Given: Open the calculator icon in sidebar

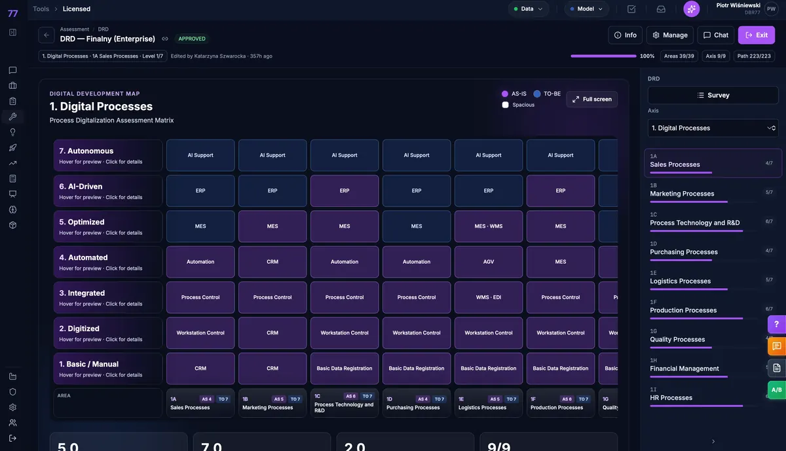Looking at the screenshot, I should tap(12, 179).
